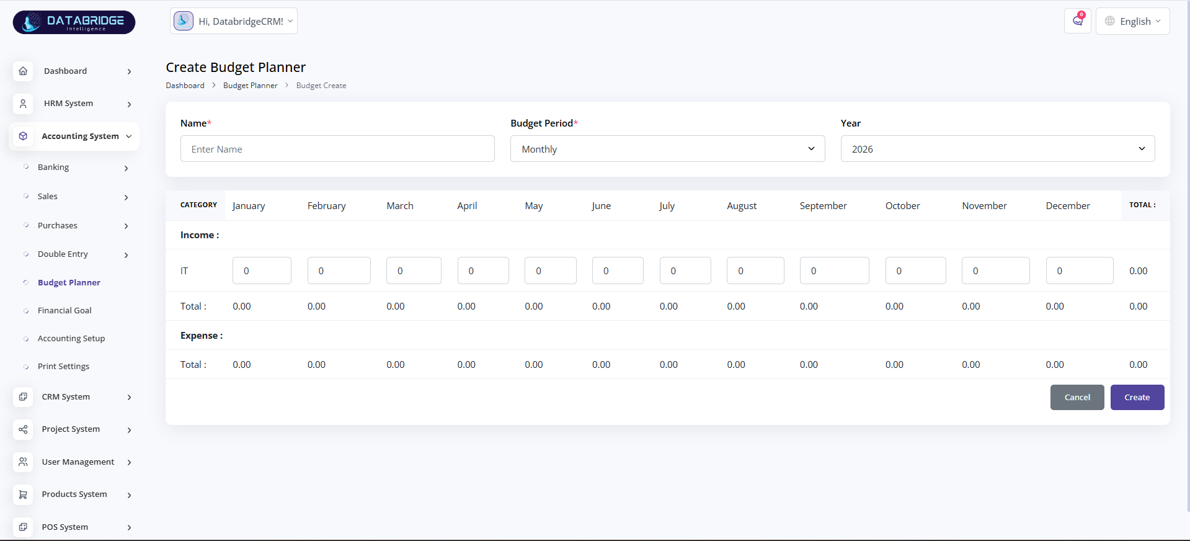Click the CRM System icon
Image resolution: width=1190 pixels, height=541 pixels.
23,396
